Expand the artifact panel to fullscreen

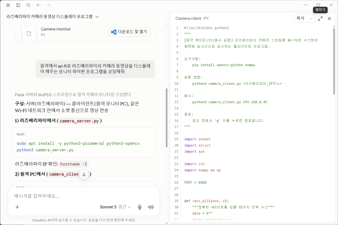point(320,18)
